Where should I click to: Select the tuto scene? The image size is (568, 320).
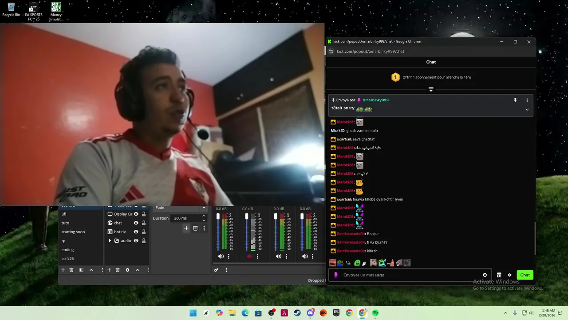(x=81, y=223)
